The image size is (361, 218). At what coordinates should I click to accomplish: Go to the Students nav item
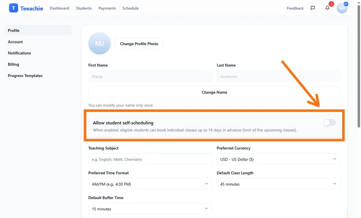pos(84,8)
